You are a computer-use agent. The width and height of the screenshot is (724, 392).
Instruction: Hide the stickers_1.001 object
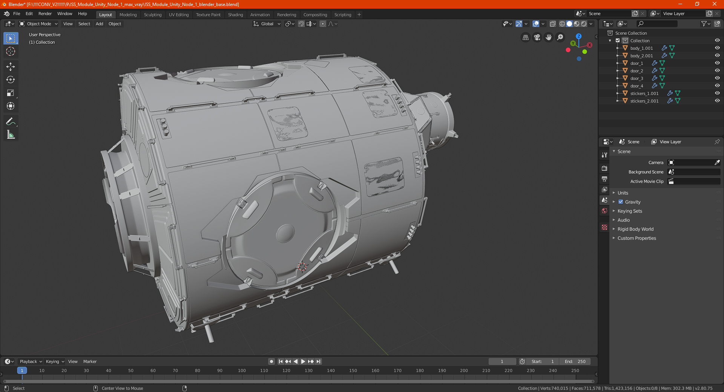coord(717,93)
